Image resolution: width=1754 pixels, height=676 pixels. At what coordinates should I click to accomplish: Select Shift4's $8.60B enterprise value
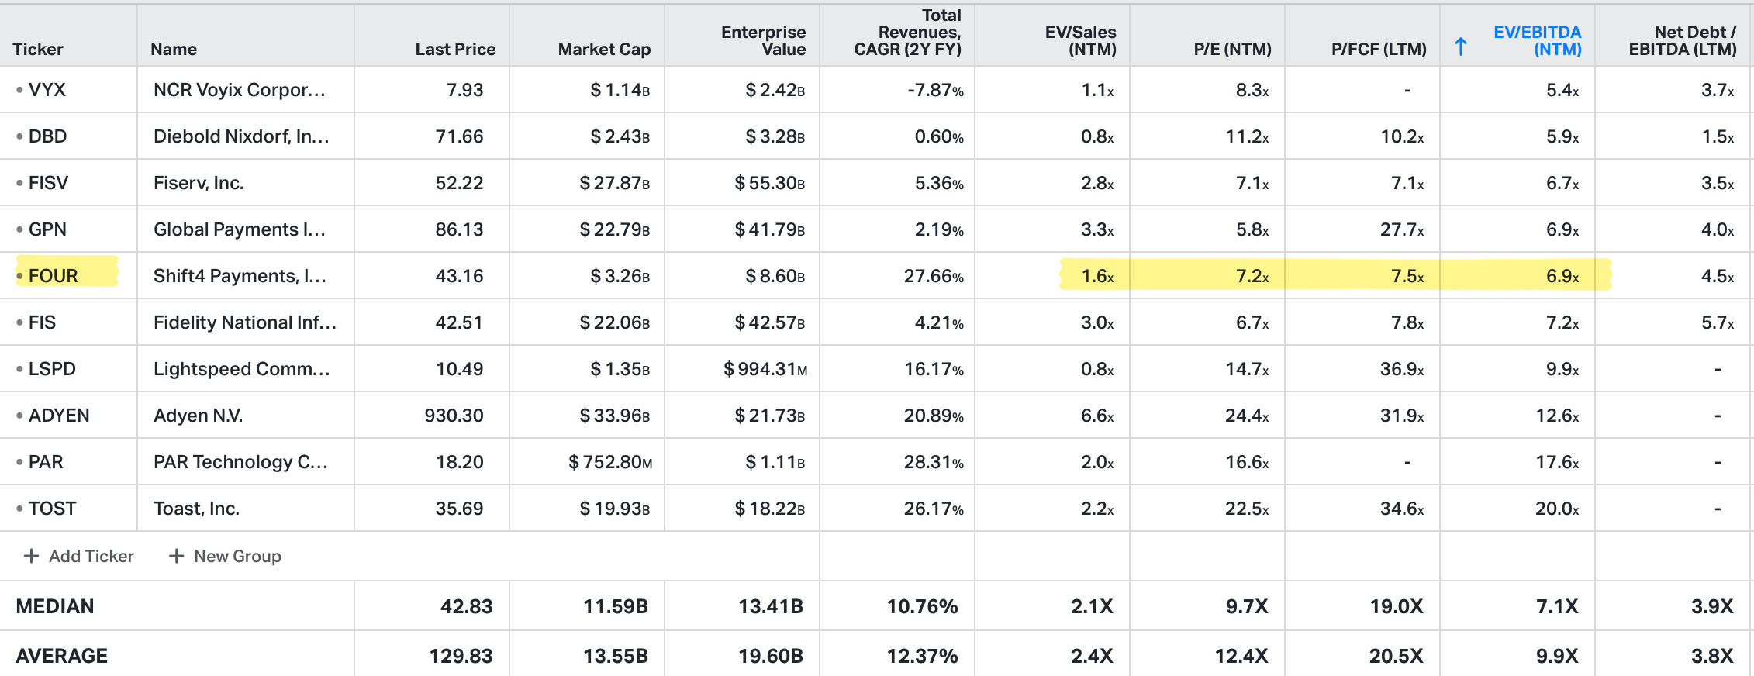pyautogui.click(x=775, y=276)
